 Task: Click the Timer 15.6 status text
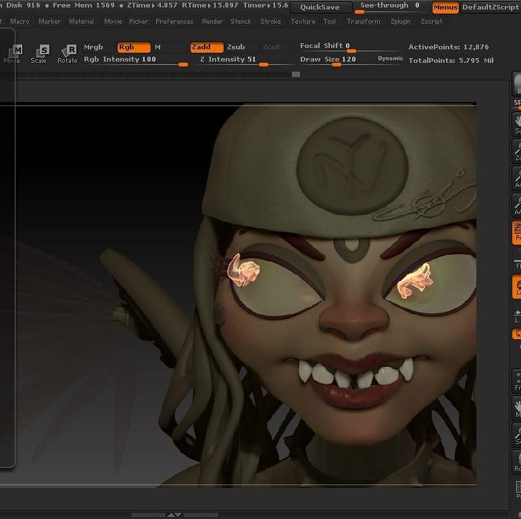[x=266, y=5]
